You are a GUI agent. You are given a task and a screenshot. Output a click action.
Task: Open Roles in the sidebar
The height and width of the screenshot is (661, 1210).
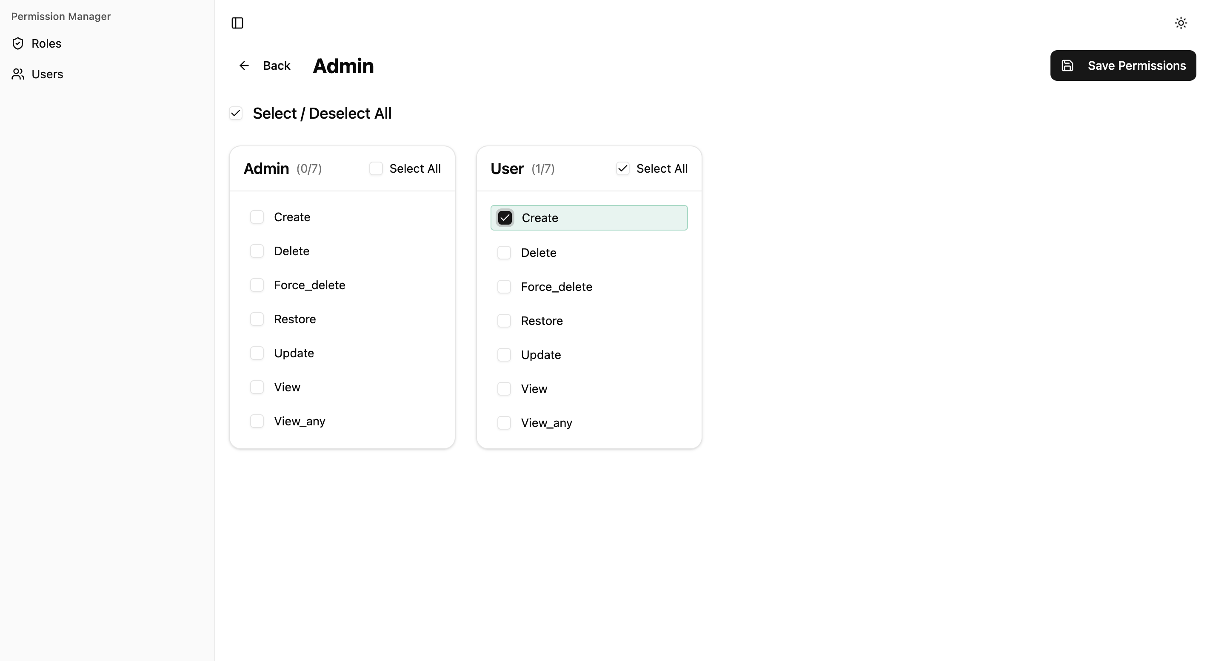(46, 44)
